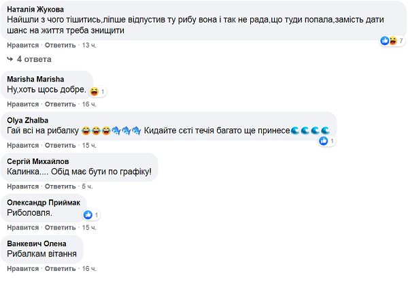Click like reaction icon on Олександр Приймак's comment
The height and width of the screenshot is (281, 408).
[x=88, y=215]
